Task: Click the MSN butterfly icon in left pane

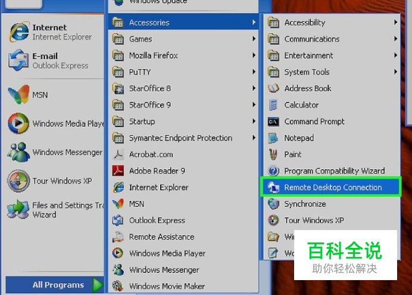Action: point(18,95)
